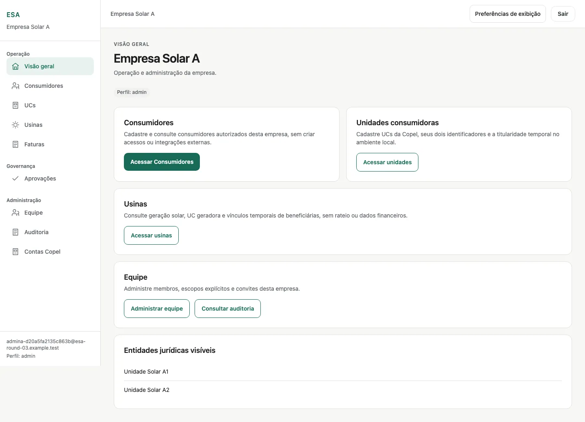This screenshot has width=585, height=422.
Task: Click the Operação section label
Action: 18,54
